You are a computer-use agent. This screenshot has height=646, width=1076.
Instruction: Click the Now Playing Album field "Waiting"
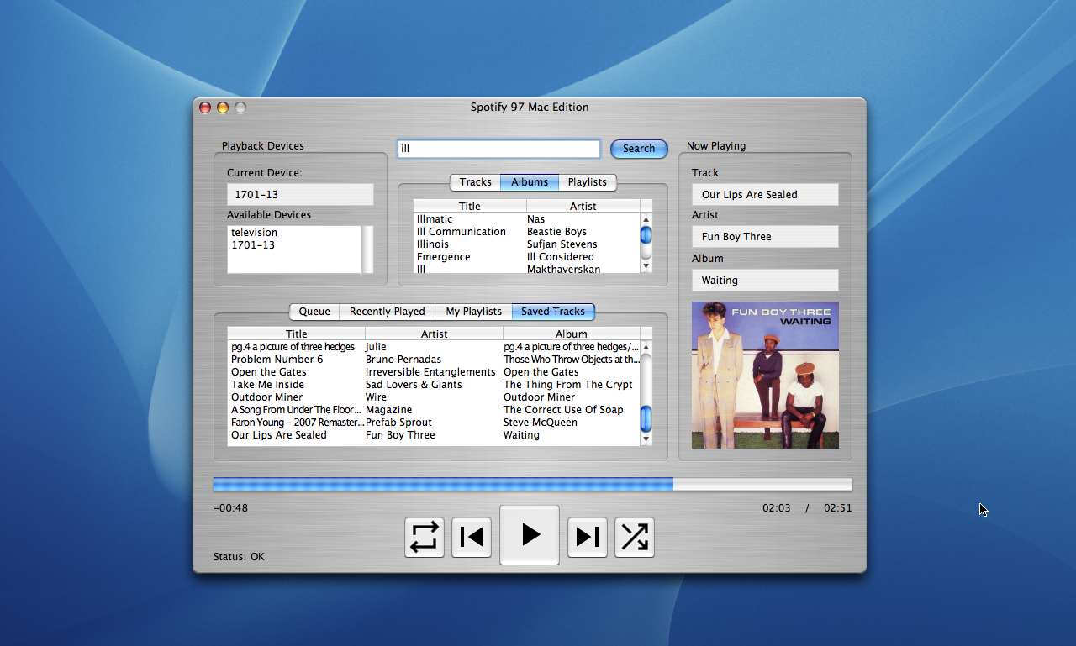pos(765,281)
